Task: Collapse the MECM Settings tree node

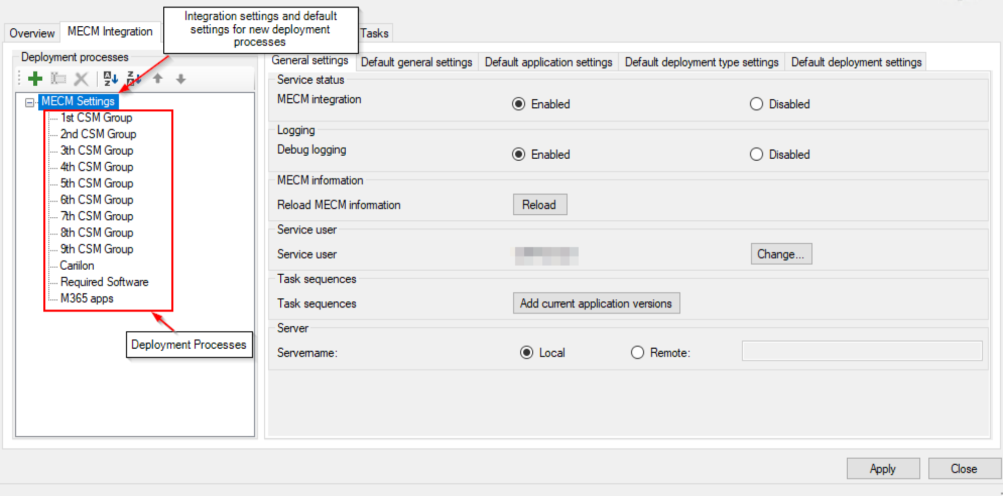Action: coord(30,102)
